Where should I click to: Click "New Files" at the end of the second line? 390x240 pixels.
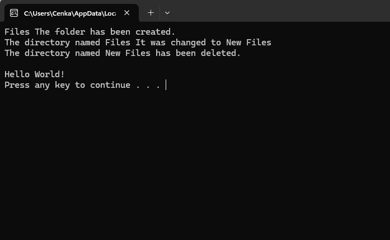248,43
